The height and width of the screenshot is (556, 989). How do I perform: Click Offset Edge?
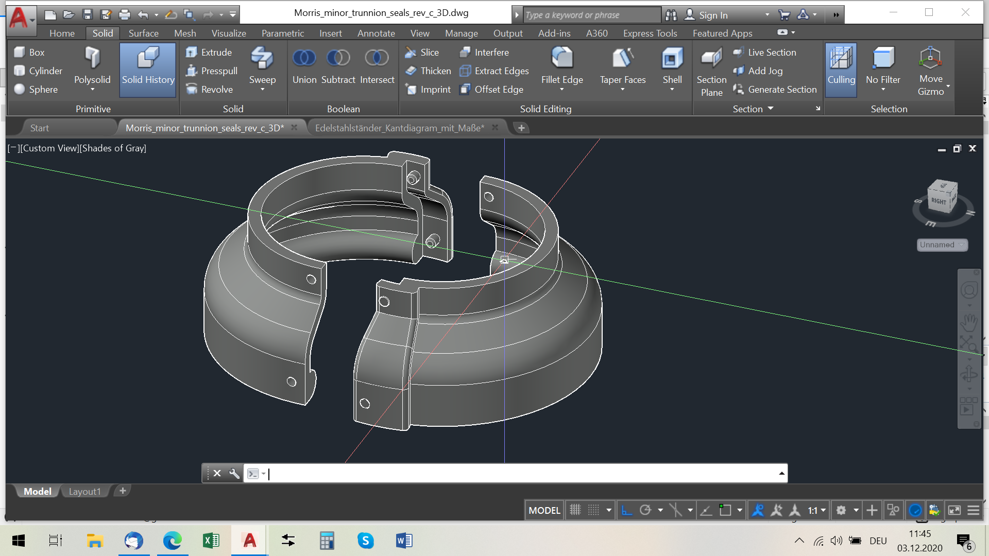pyautogui.click(x=491, y=89)
